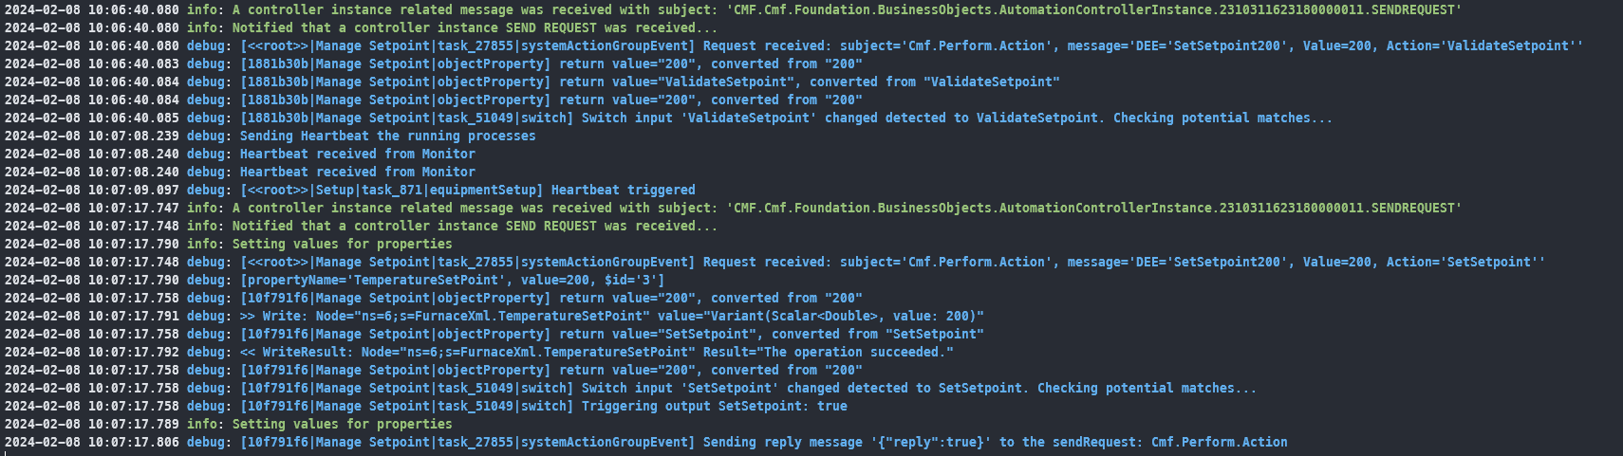The width and height of the screenshot is (1623, 456).
Task: Click the 'Sending Heartbeat the running processes' log line
Action: tap(387, 136)
